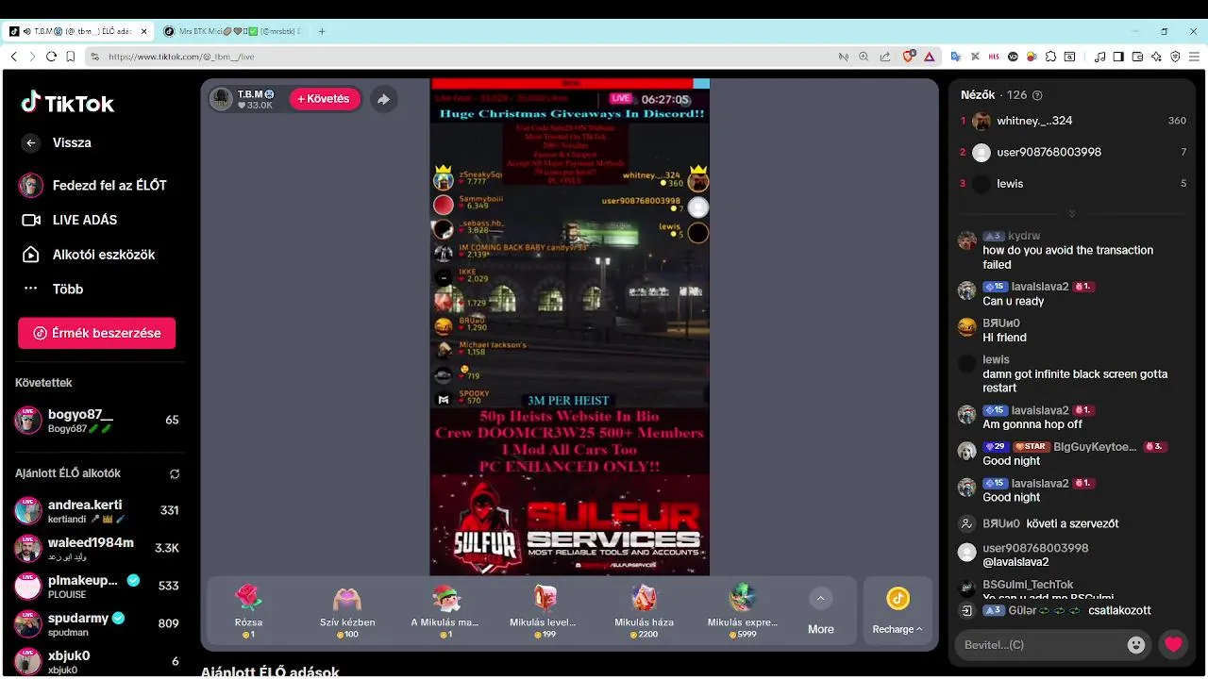
Task: Click the address bar URL
Action: tap(181, 57)
